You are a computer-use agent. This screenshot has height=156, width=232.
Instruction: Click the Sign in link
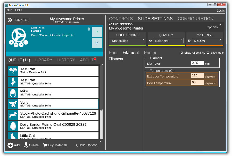220,10
